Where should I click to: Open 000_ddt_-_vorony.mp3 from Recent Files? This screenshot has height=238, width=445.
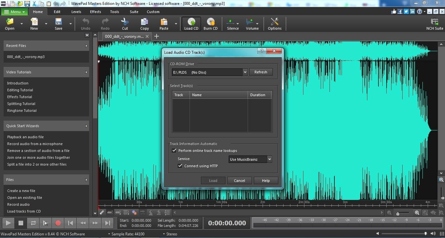[x=26, y=57]
